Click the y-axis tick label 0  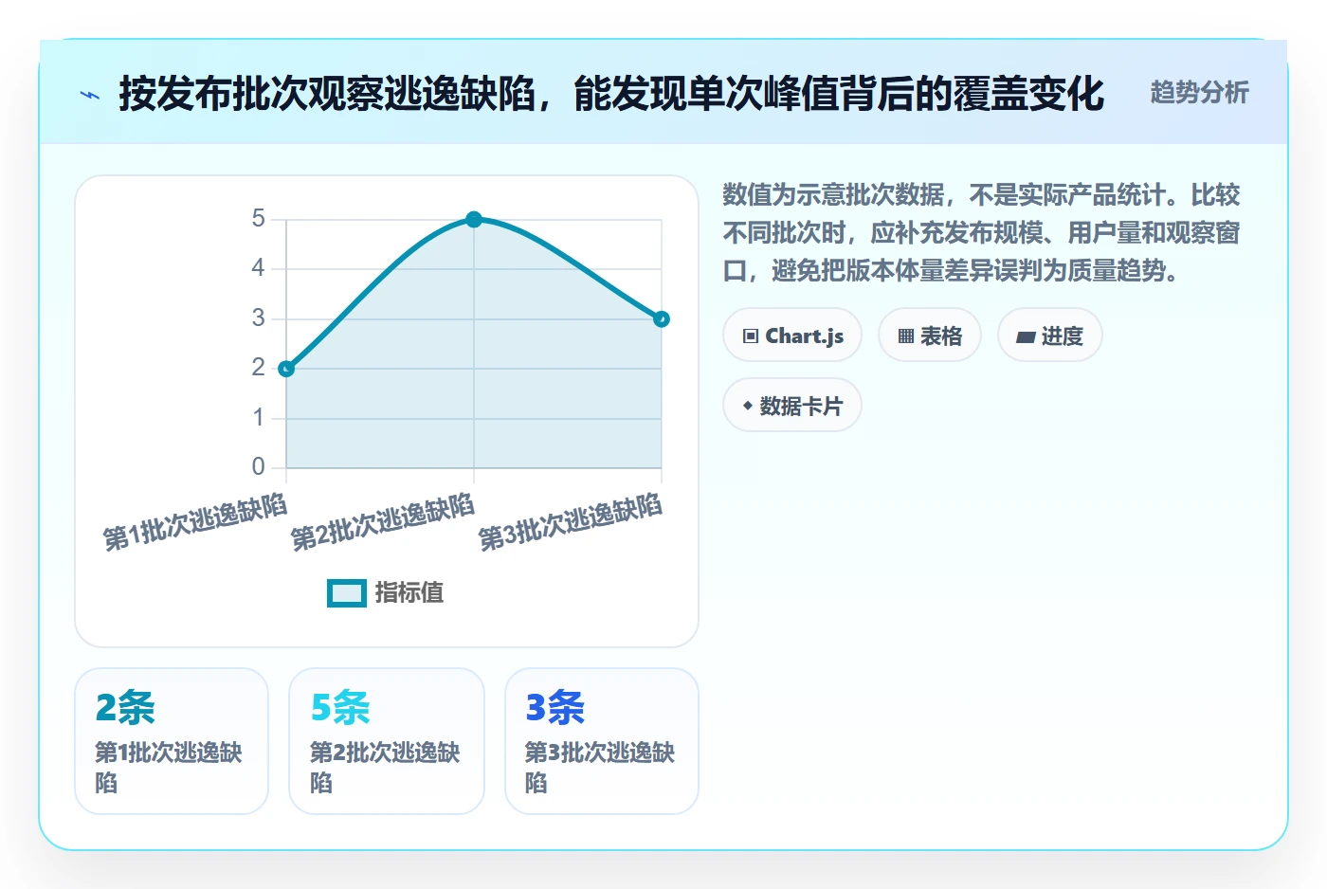[258, 467]
